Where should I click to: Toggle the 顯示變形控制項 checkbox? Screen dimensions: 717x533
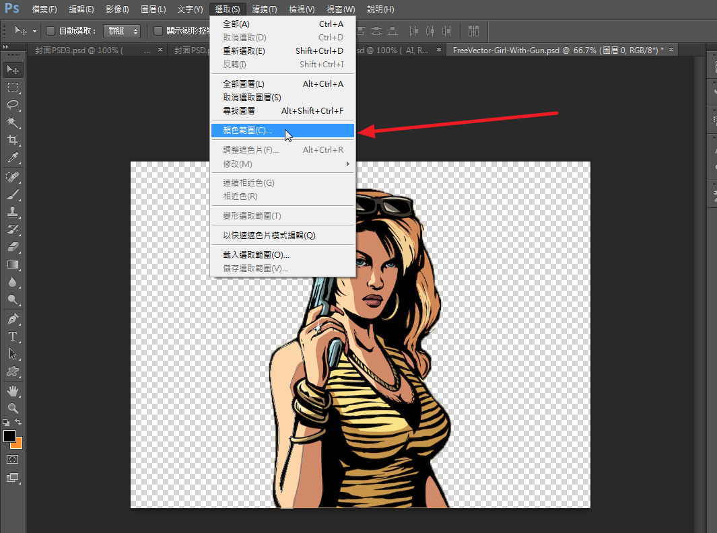coord(158,31)
